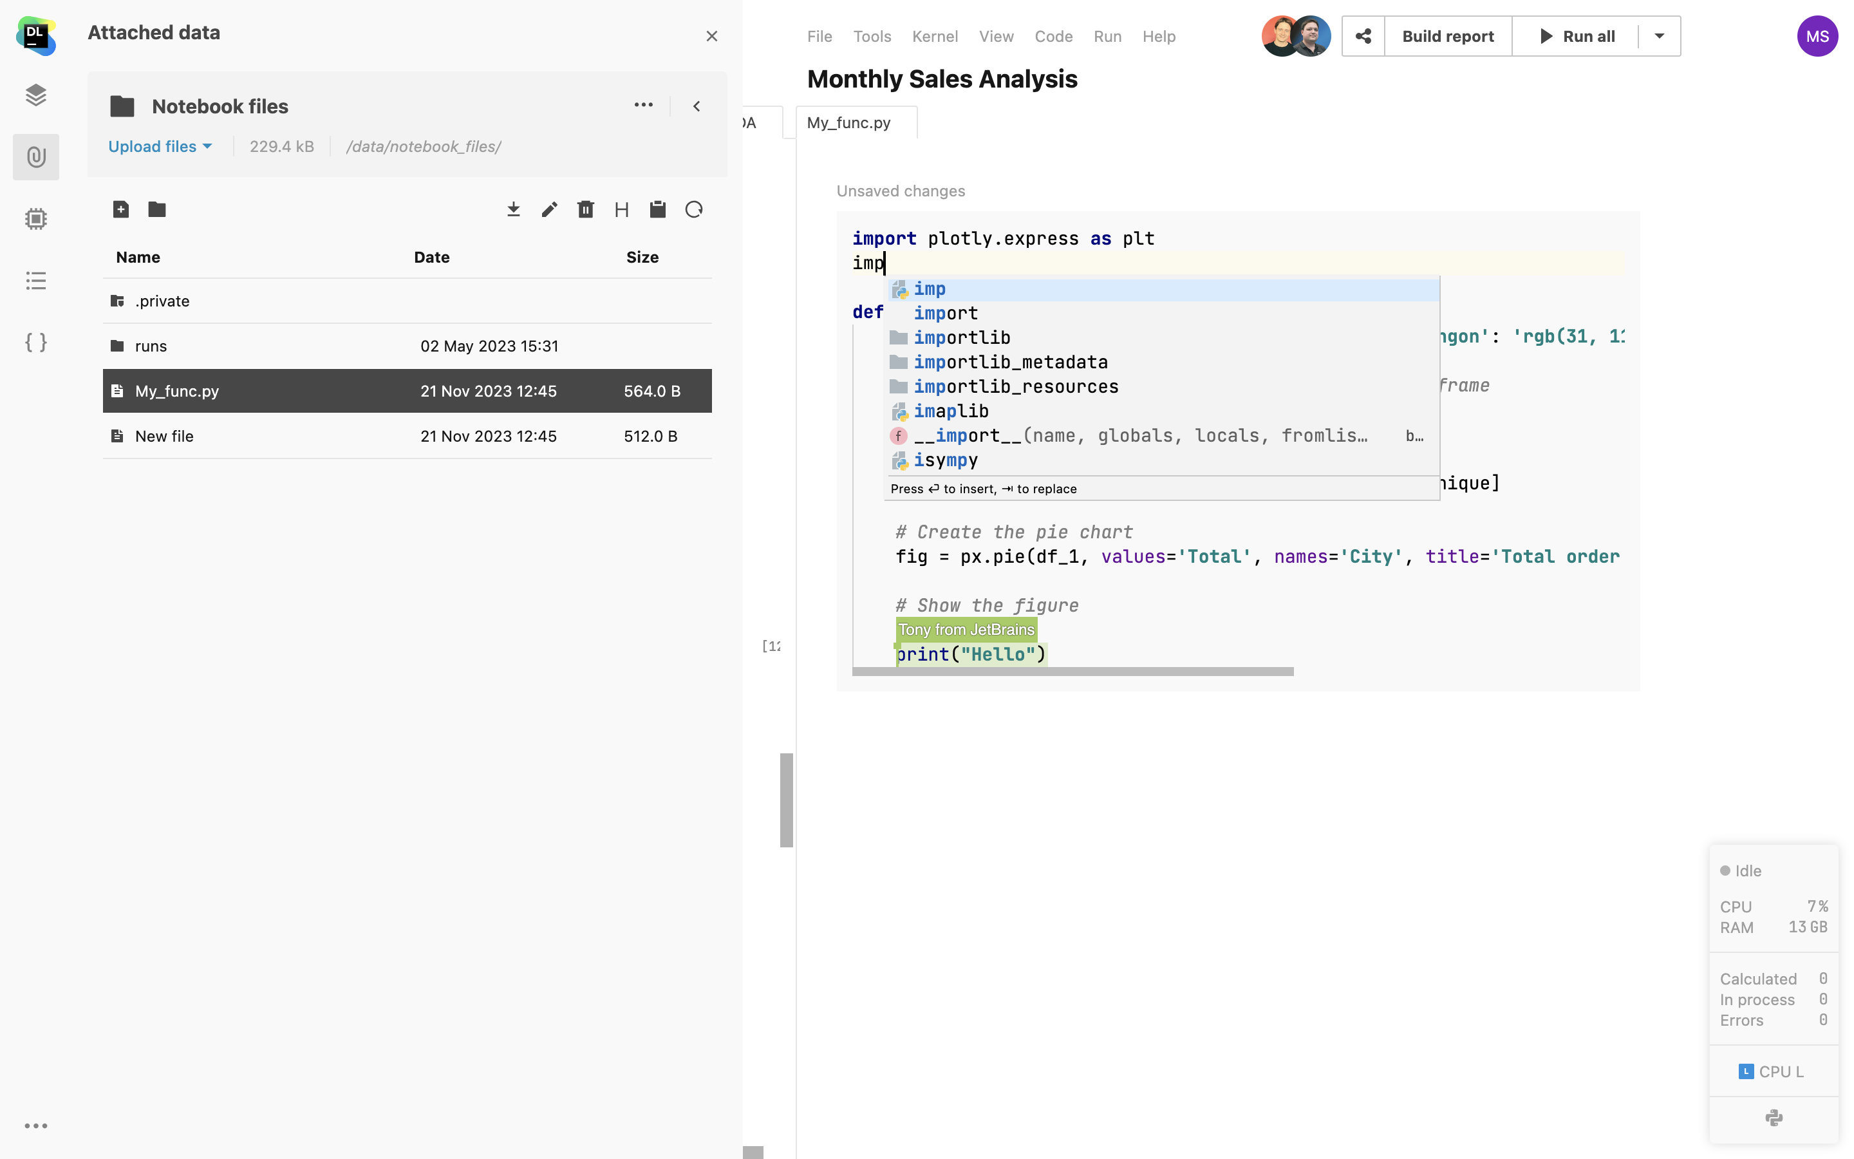Open the runs folder
Viewport: 1854px width, 1159px height.
tap(151, 346)
